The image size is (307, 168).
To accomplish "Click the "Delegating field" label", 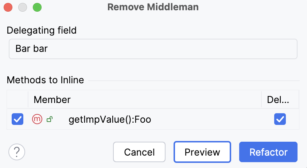I will [42, 30].
